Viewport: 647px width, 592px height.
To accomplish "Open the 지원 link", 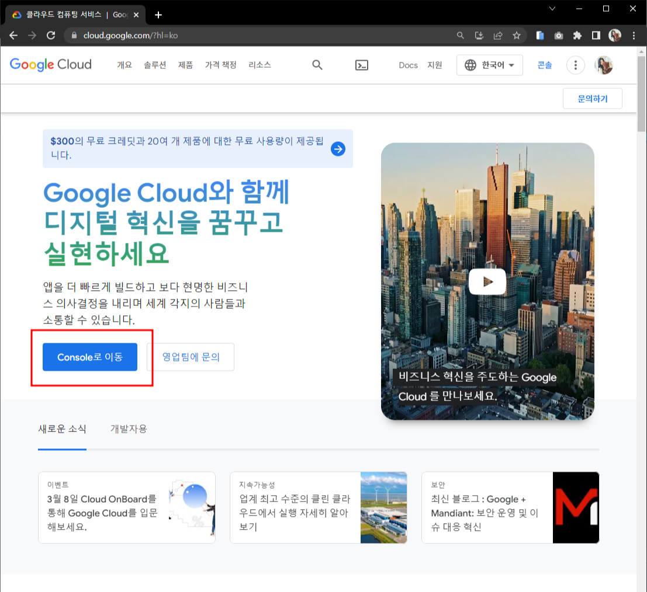I will (434, 65).
